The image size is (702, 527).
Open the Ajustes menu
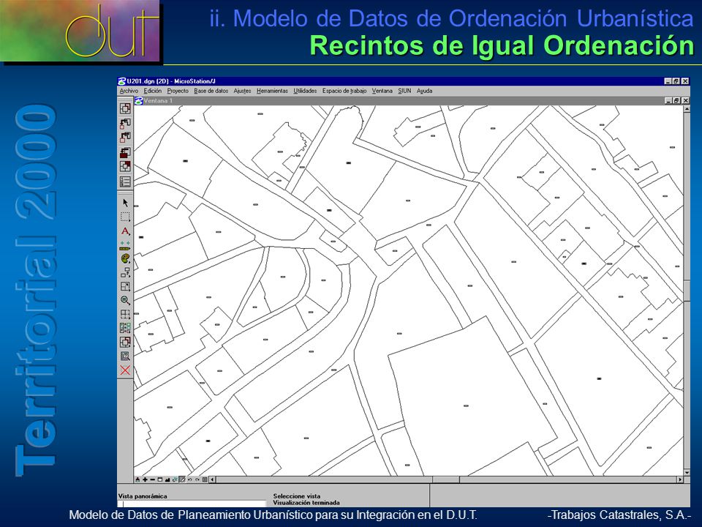[x=242, y=91]
